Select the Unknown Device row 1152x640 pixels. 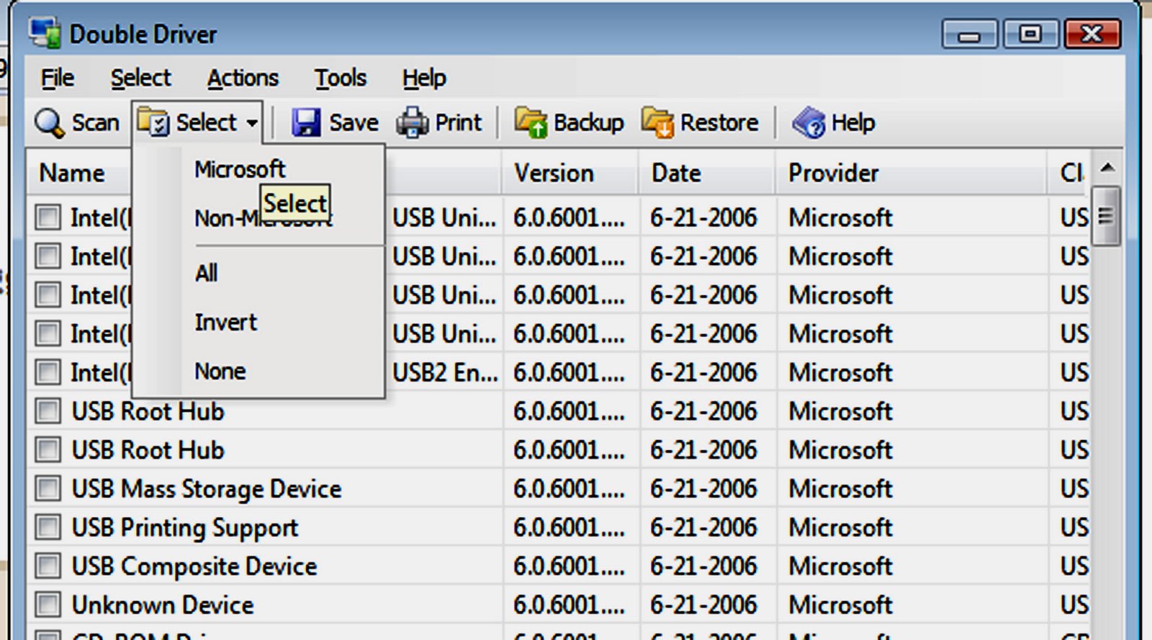(x=559, y=605)
